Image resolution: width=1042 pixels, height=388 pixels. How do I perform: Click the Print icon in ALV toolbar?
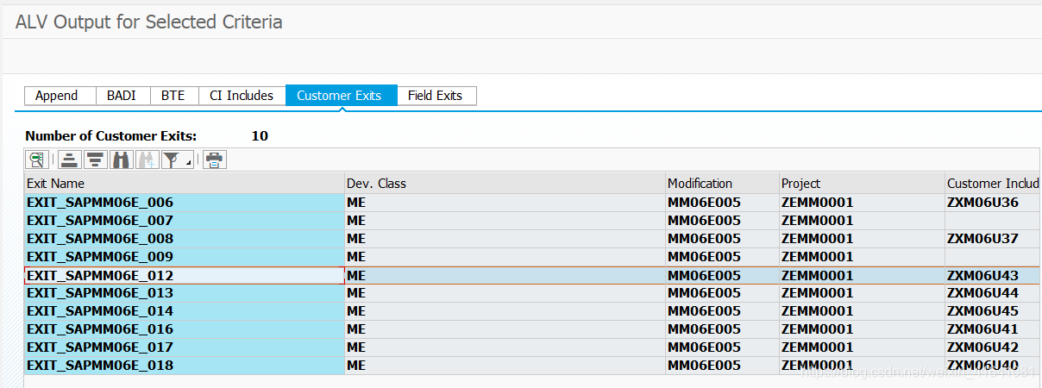215,160
